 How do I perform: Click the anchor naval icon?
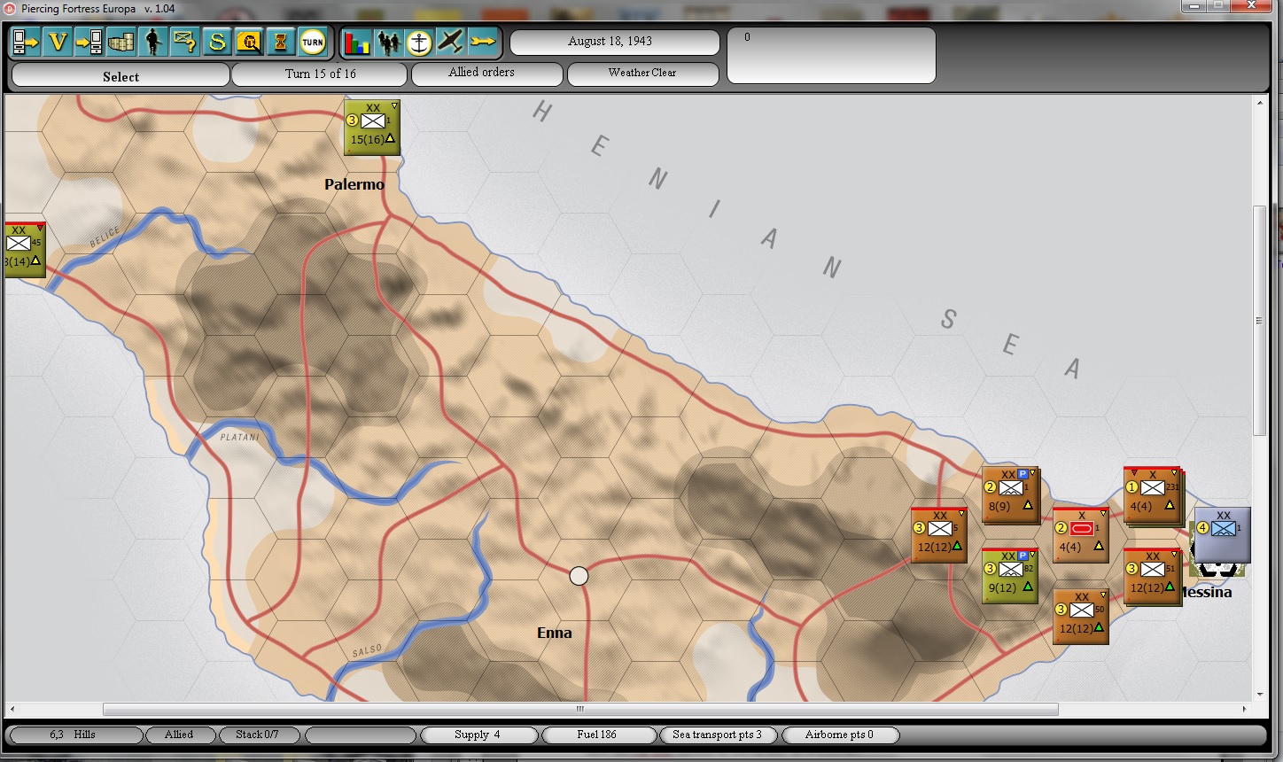419,42
